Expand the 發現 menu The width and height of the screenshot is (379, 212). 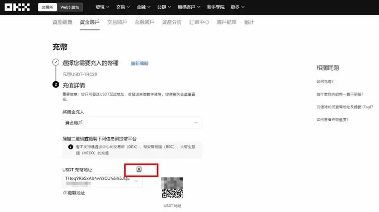pyautogui.click(x=102, y=7)
